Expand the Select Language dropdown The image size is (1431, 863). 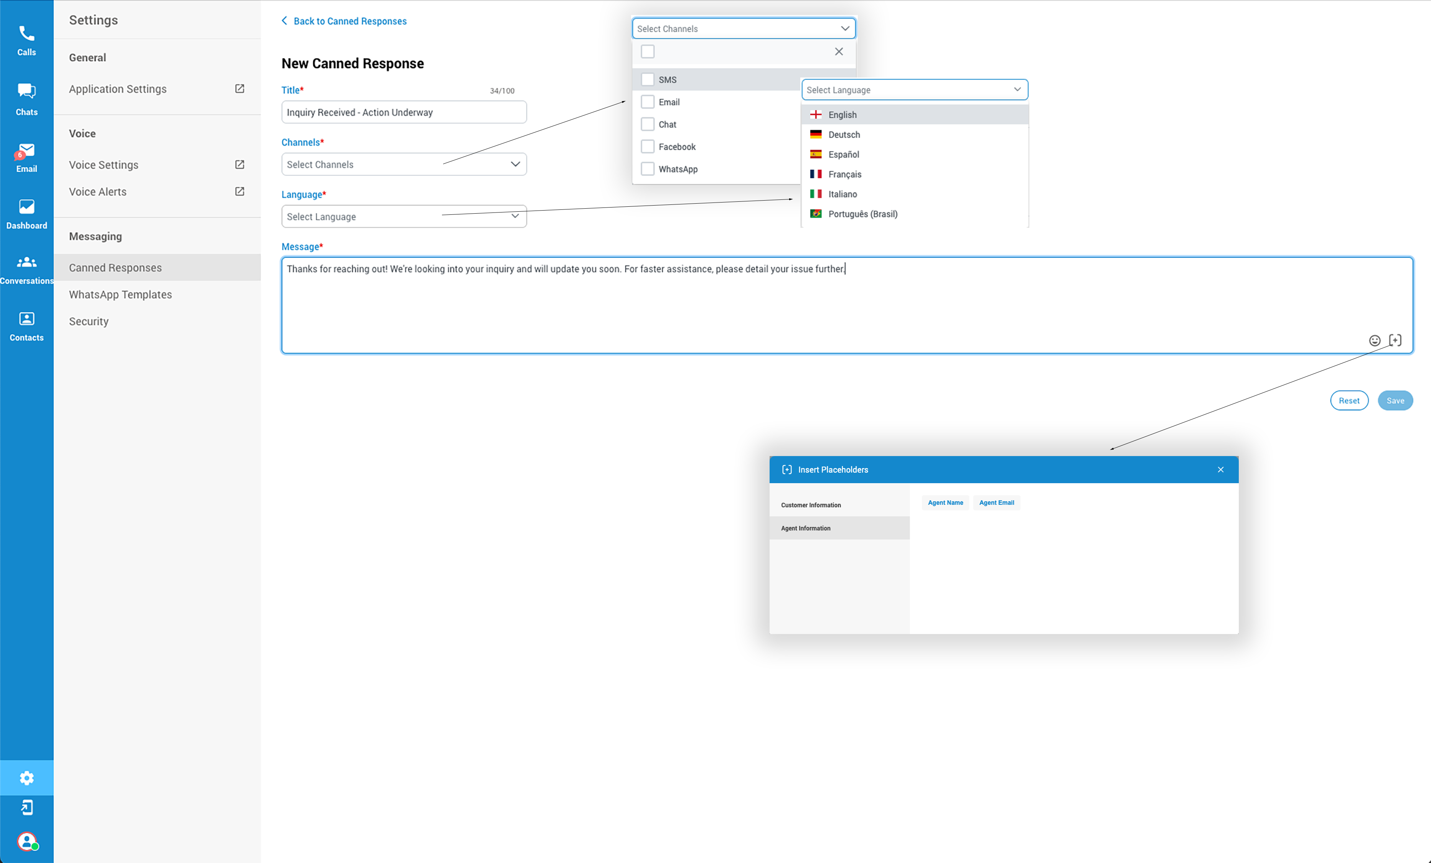tap(404, 216)
